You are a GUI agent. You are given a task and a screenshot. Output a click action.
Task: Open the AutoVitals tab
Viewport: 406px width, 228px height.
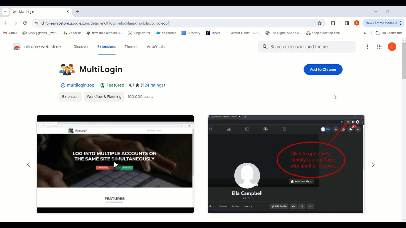point(156,47)
